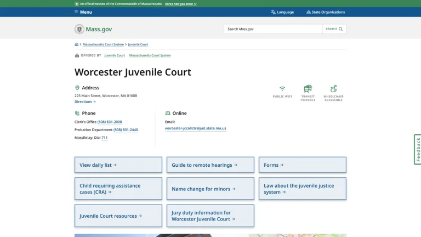Call Clerk's Office (508) 831-2000
421x237 pixels.
coord(110,122)
